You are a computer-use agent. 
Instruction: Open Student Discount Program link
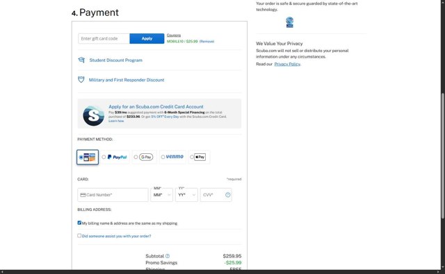click(116, 60)
